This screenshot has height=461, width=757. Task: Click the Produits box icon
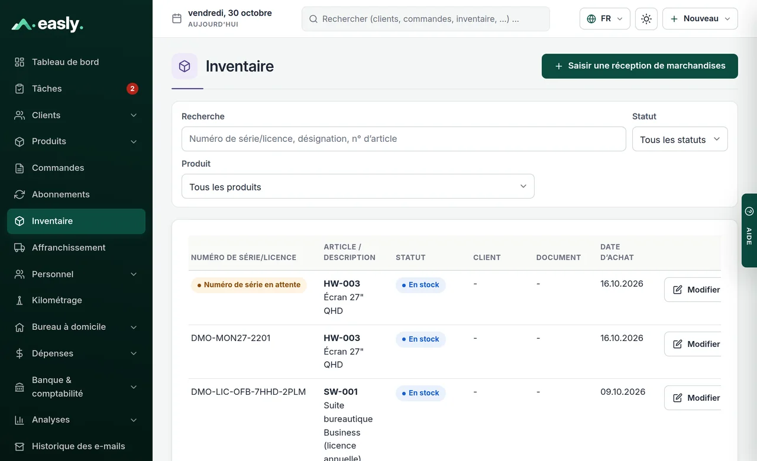click(x=20, y=141)
